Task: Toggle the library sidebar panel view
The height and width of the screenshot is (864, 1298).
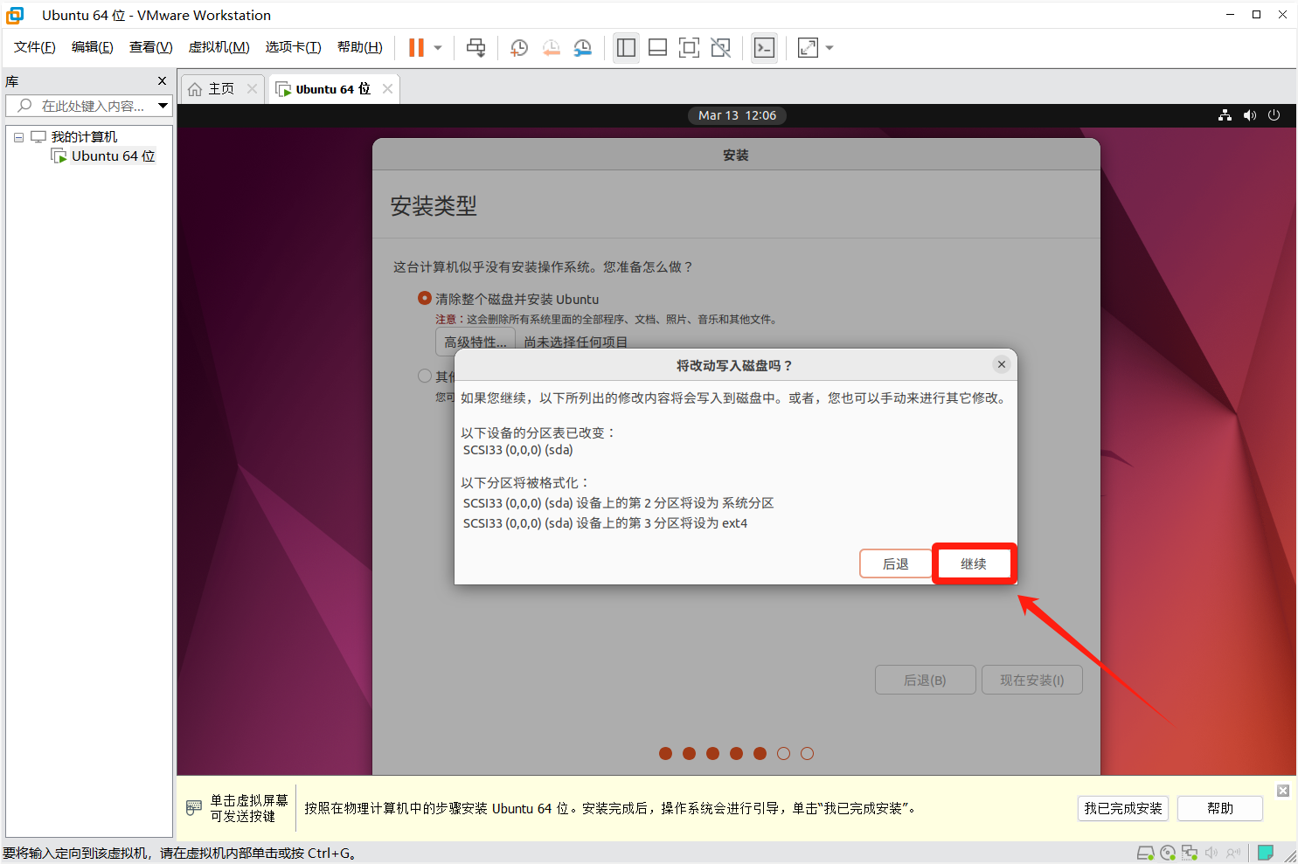Action: tap(626, 48)
